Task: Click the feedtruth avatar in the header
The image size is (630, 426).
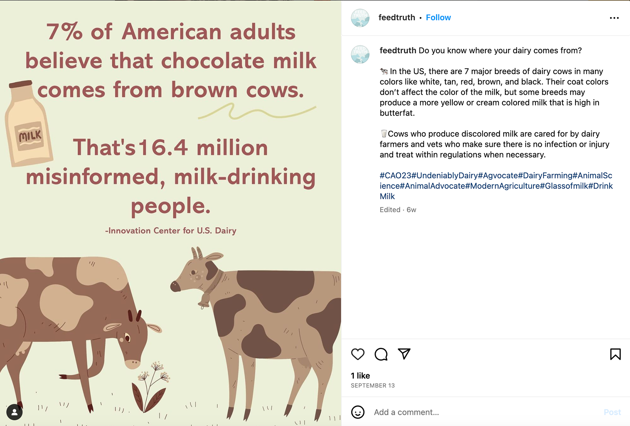Action: pos(360,18)
